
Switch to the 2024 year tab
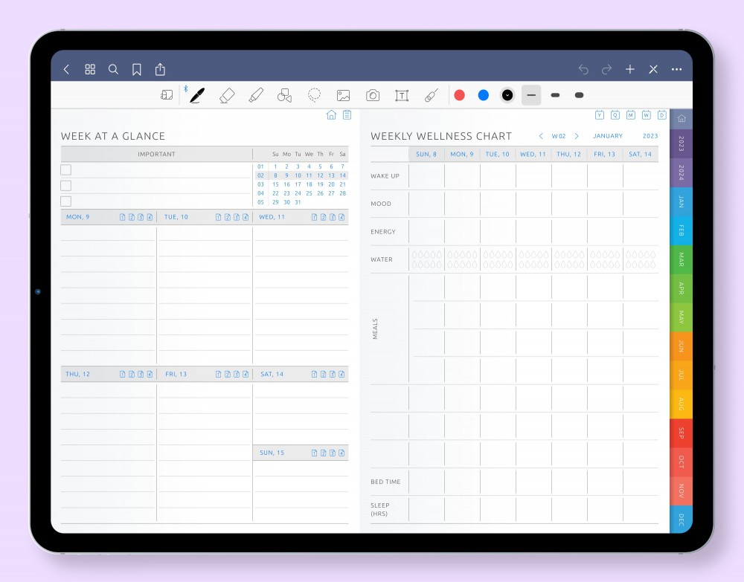pyautogui.click(x=682, y=172)
